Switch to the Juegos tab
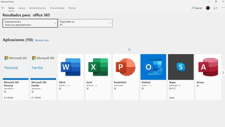Screen dimensions: 225x127 [22, 8]
